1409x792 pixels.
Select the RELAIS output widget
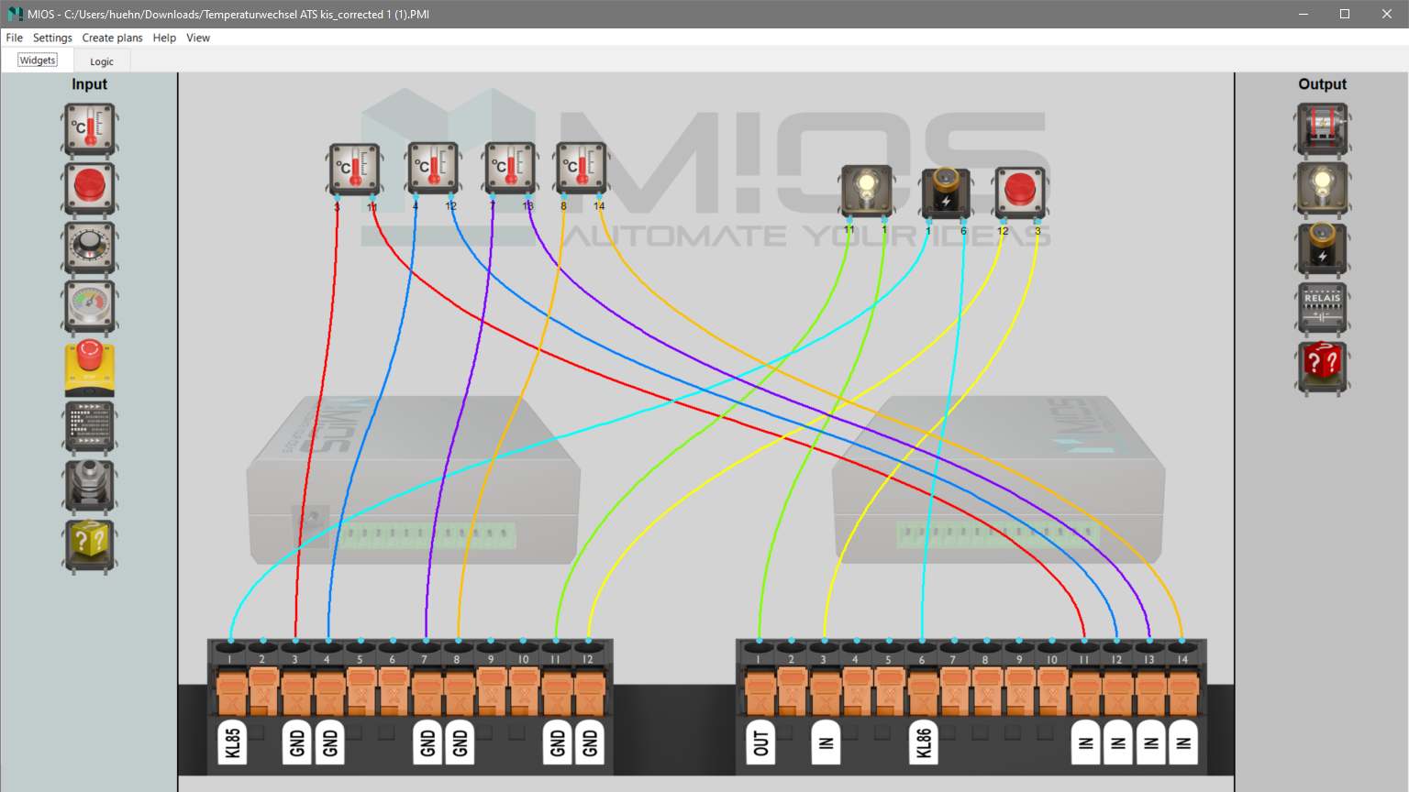1322,307
